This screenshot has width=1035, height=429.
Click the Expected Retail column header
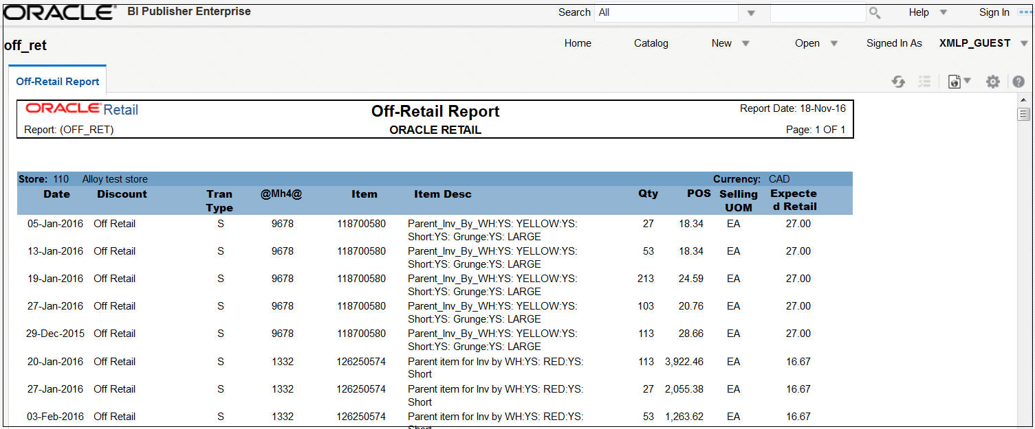(794, 200)
